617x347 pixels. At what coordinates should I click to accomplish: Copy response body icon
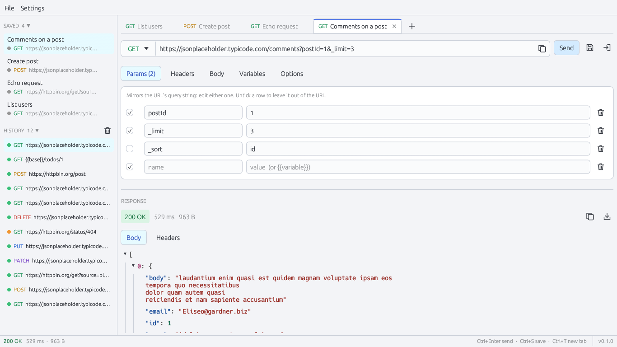point(590,216)
